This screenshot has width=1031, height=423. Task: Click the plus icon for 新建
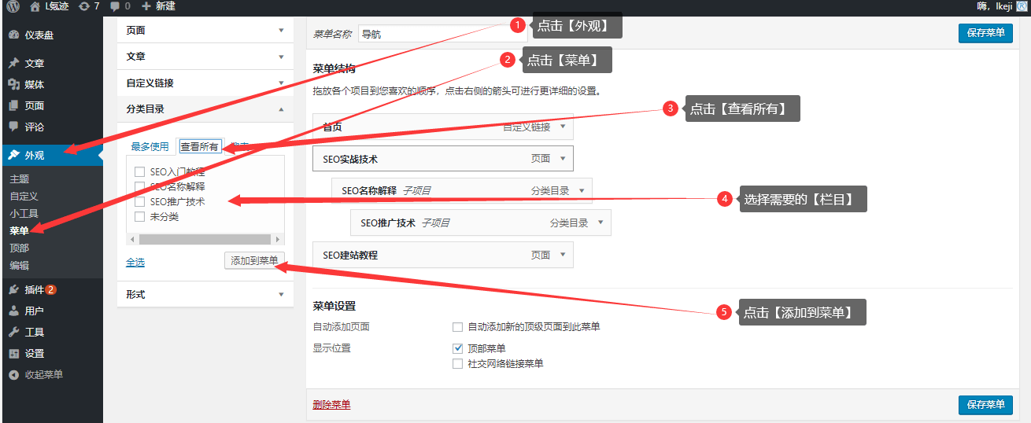pyautogui.click(x=146, y=6)
